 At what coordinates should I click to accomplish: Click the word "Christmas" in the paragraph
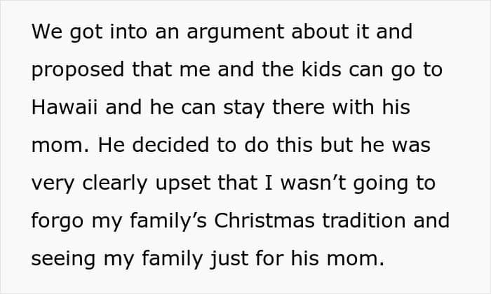[264, 220]
